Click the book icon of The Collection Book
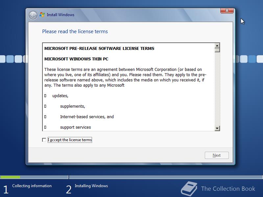This screenshot has height=197, width=263. [189, 188]
